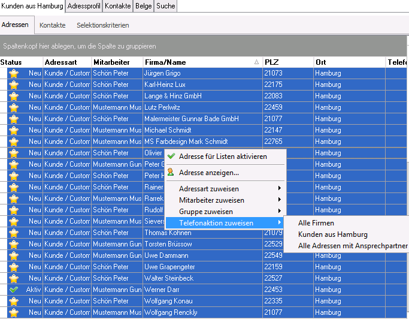Select PLZ cell 22175
Image resolution: width=409 pixels, height=319 pixels.
tap(288, 85)
